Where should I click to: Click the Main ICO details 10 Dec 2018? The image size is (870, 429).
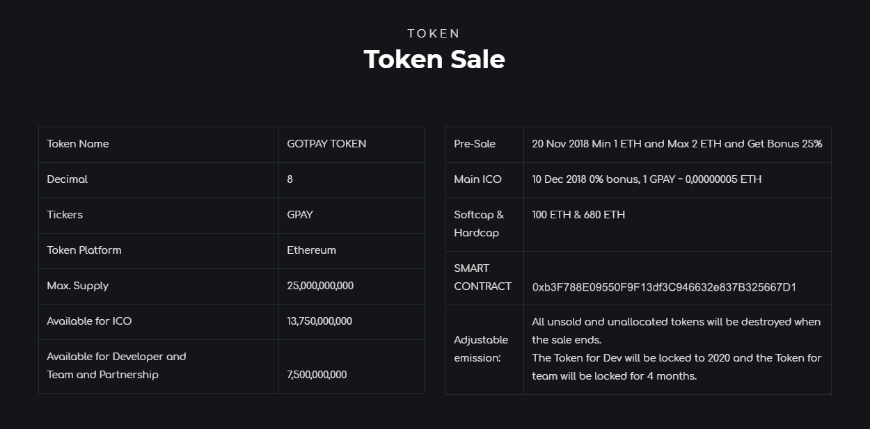pyautogui.click(x=647, y=179)
